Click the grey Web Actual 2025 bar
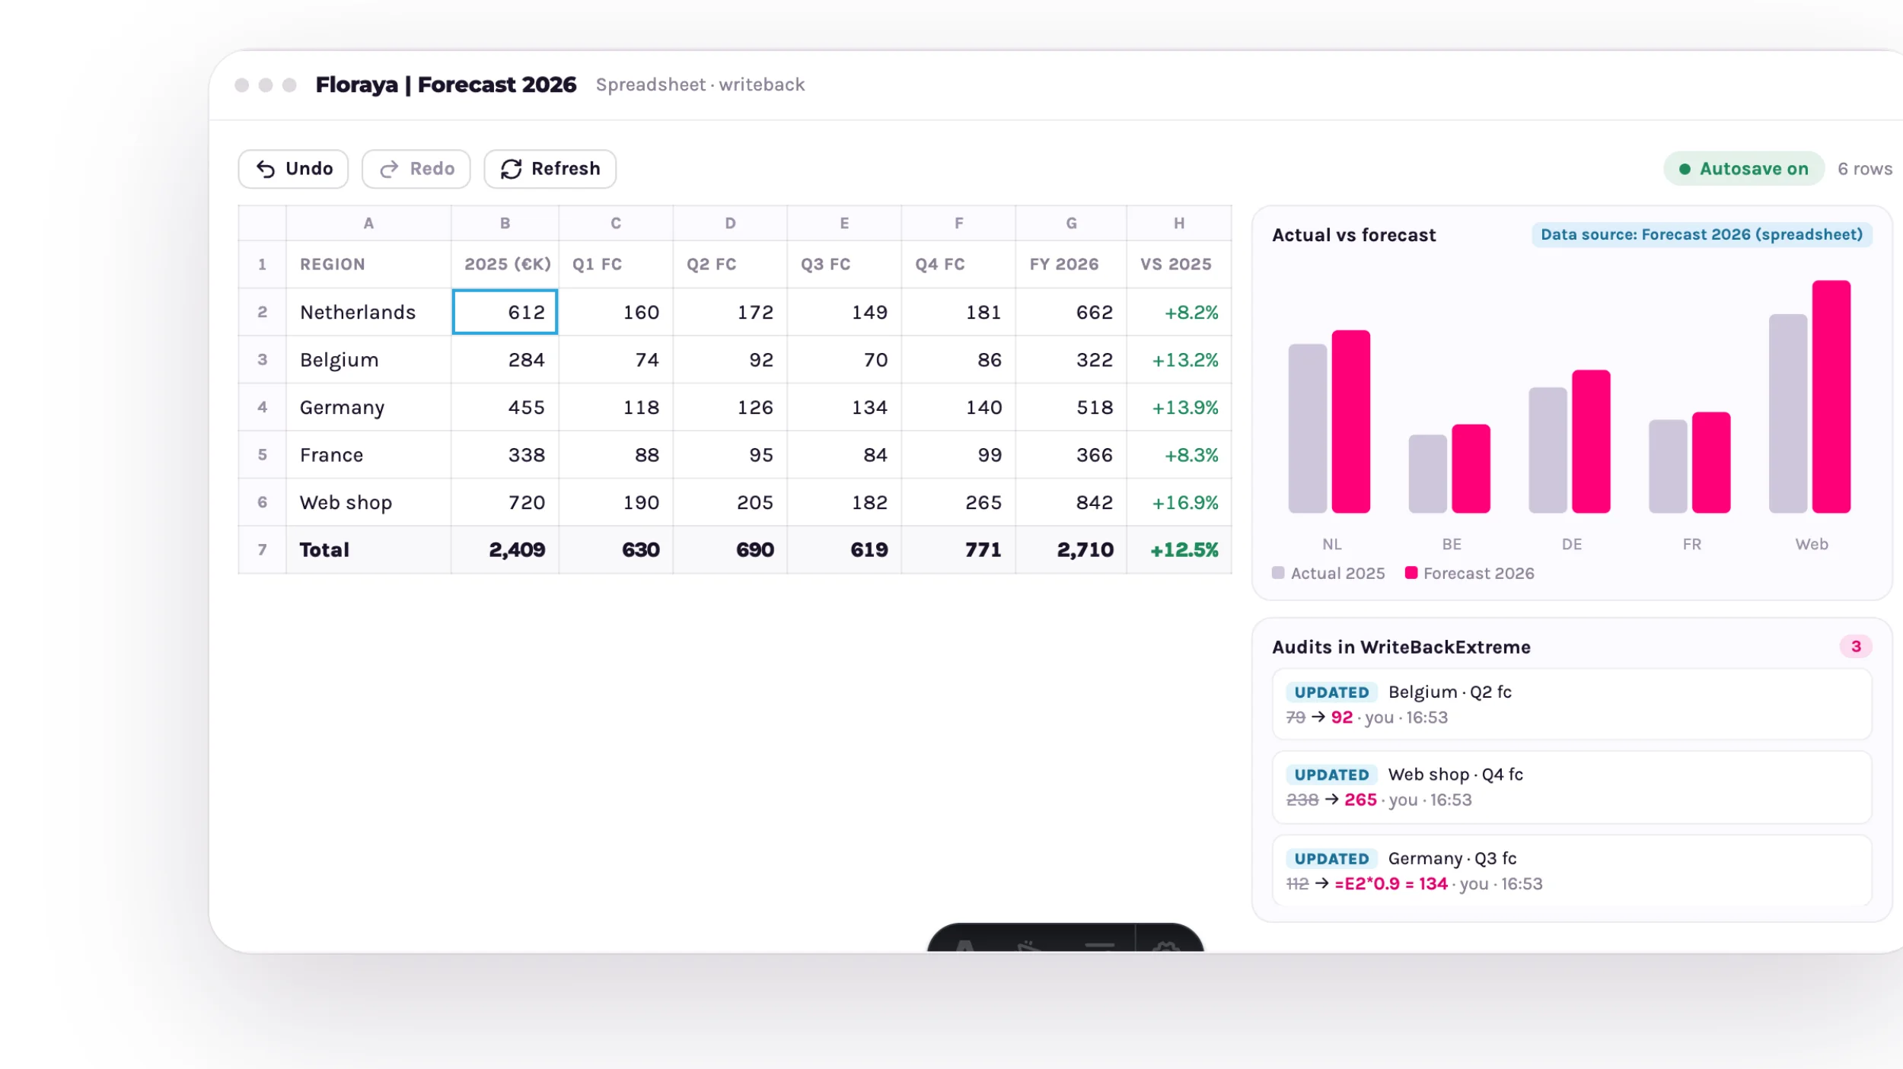 (x=1787, y=413)
